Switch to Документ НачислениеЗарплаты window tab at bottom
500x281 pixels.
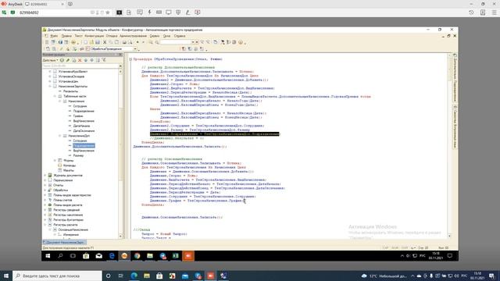(64, 243)
